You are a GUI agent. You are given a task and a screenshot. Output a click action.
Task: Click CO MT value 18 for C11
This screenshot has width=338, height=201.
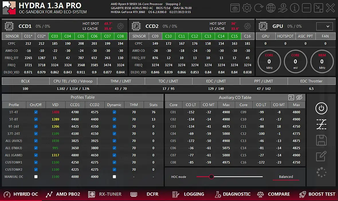click(x=279, y=126)
